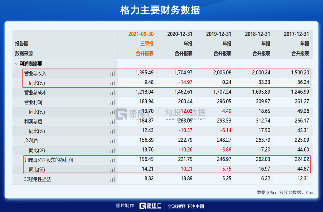The height and width of the screenshot is (212, 323).
Task: Click the revenue value 1,500.20
Action: pos(300,73)
